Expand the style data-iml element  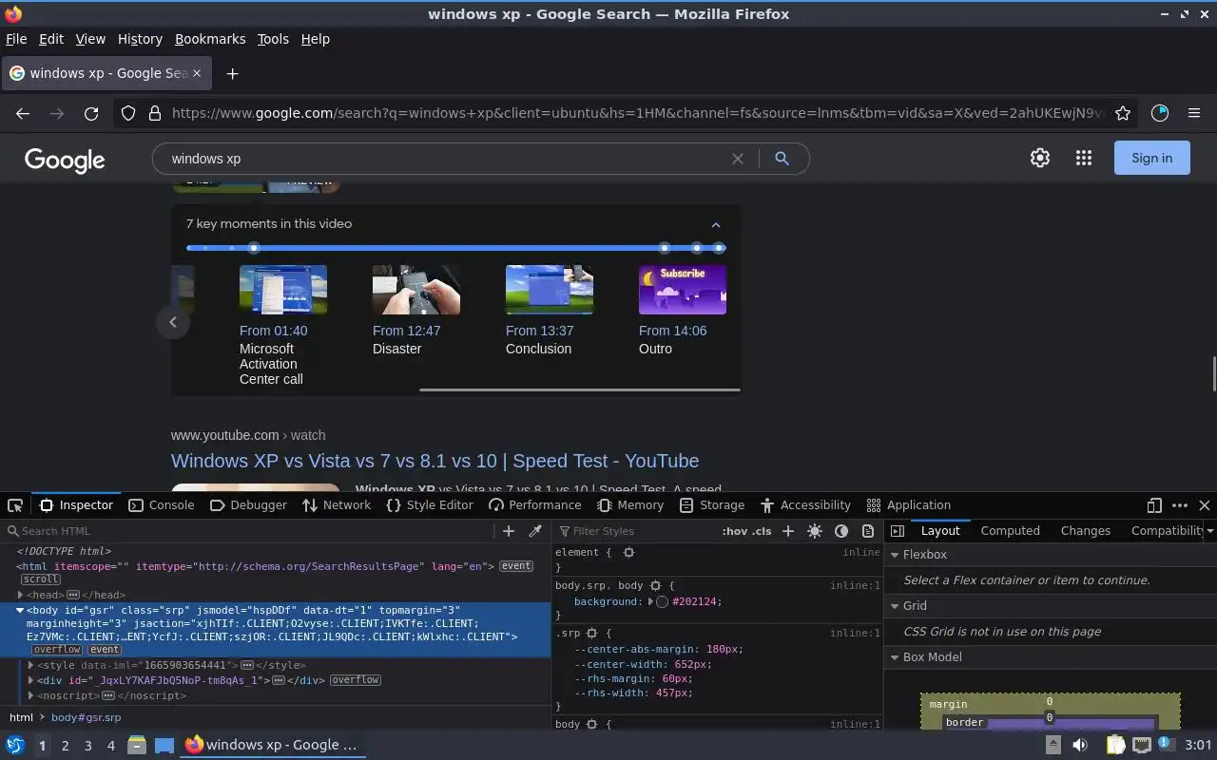coord(31,665)
